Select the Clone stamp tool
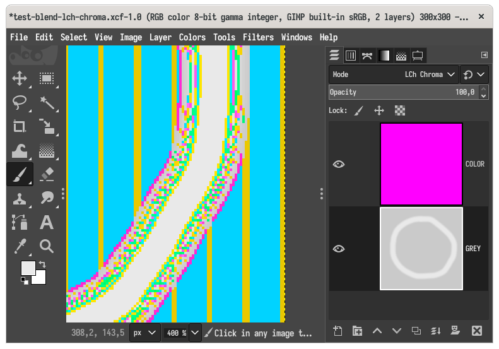This screenshot has width=499, height=349. pos(20,198)
